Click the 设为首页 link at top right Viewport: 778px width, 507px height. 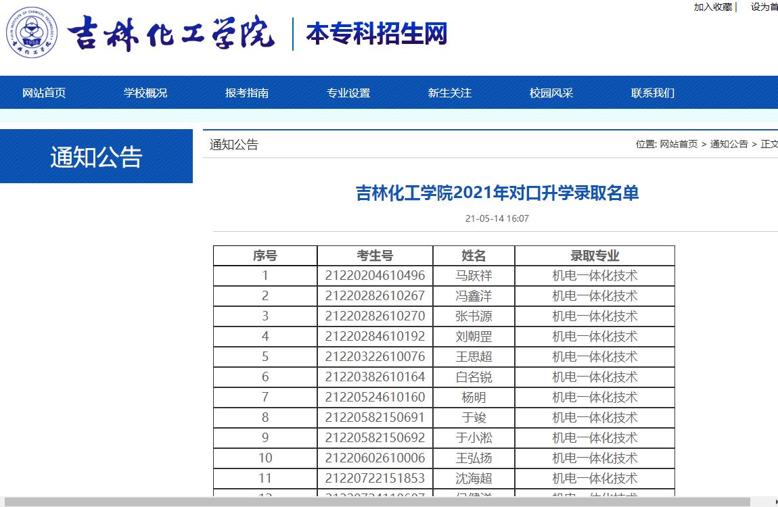(x=764, y=7)
